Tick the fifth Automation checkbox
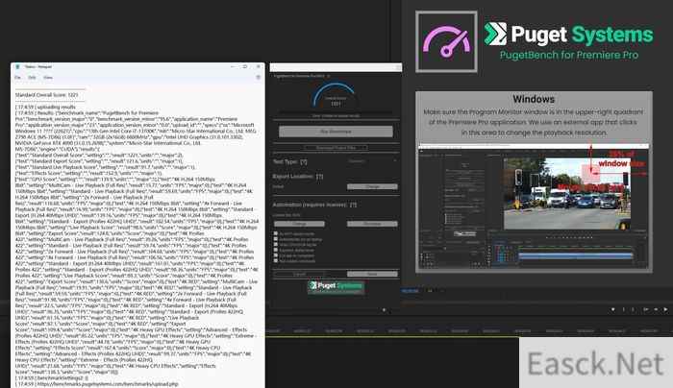Viewport: 673px width, 388px height. pyautogui.click(x=276, y=255)
